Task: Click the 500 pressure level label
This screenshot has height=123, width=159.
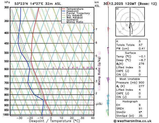Action: (7, 53)
